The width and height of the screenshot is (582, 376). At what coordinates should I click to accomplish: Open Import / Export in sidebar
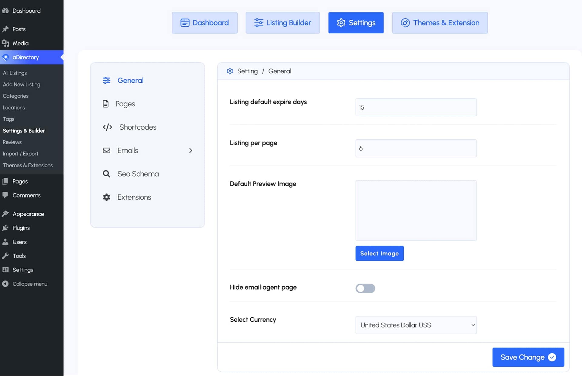[x=21, y=154]
